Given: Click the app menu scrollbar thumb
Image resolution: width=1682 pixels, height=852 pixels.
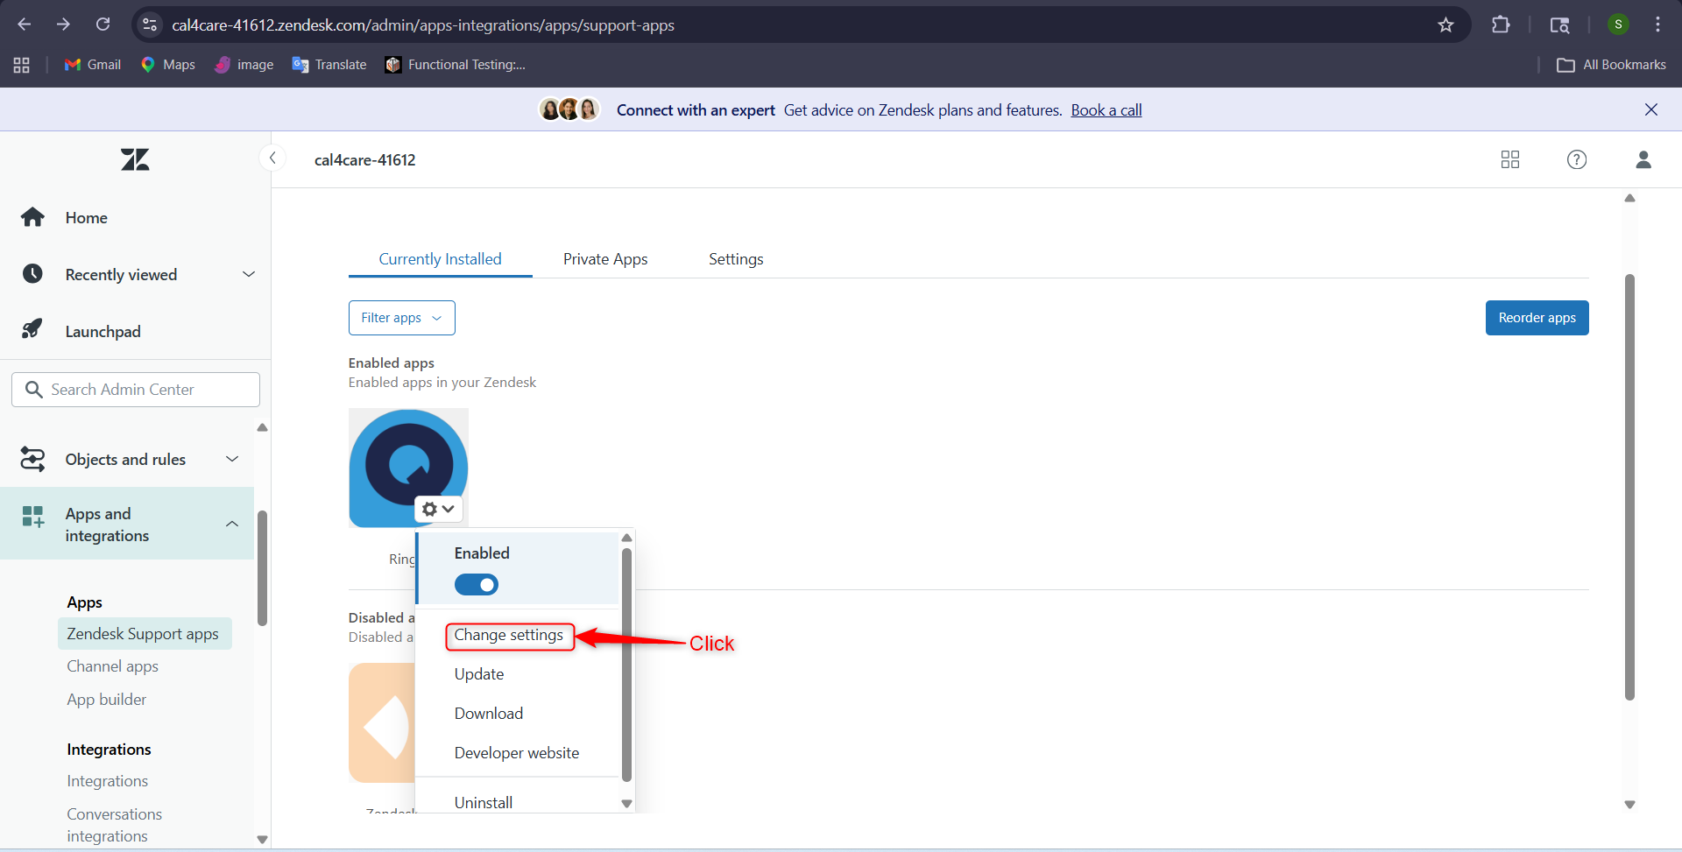Looking at the screenshot, I should [626, 664].
